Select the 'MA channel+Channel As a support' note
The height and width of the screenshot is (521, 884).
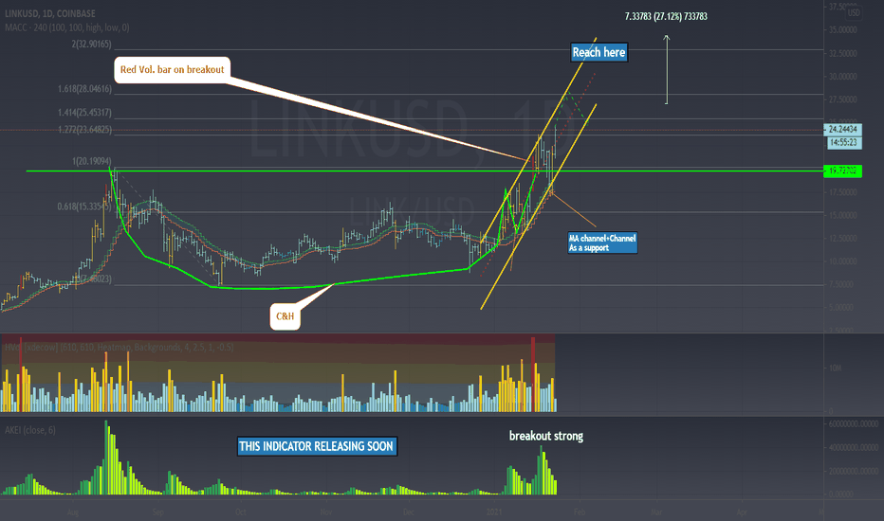[602, 243]
